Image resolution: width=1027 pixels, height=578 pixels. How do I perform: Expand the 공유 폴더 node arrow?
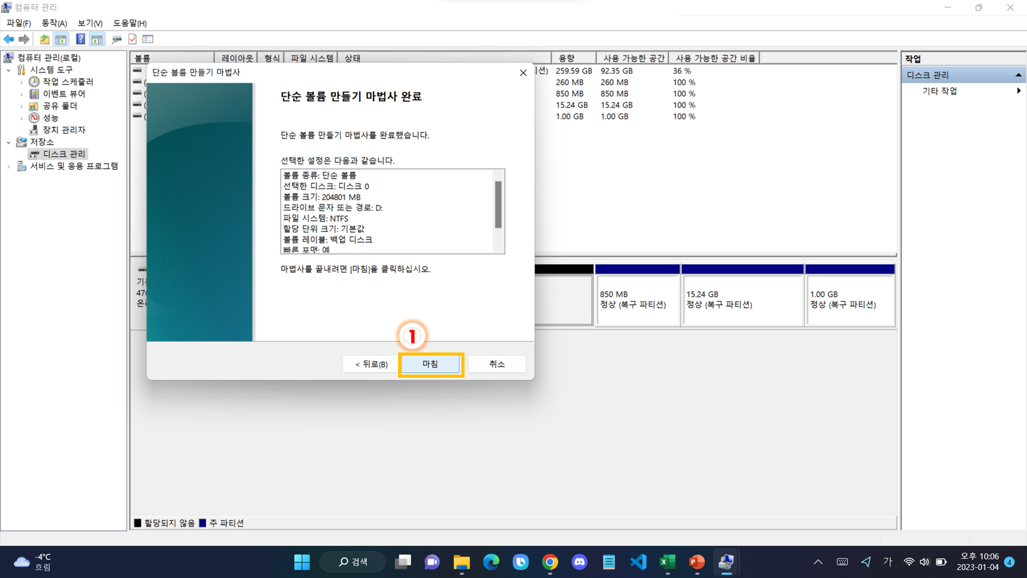click(21, 105)
